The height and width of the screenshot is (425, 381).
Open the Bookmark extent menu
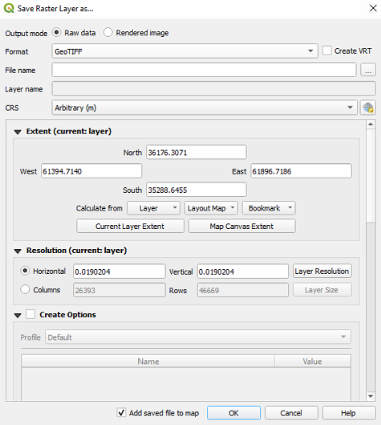[269, 208]
